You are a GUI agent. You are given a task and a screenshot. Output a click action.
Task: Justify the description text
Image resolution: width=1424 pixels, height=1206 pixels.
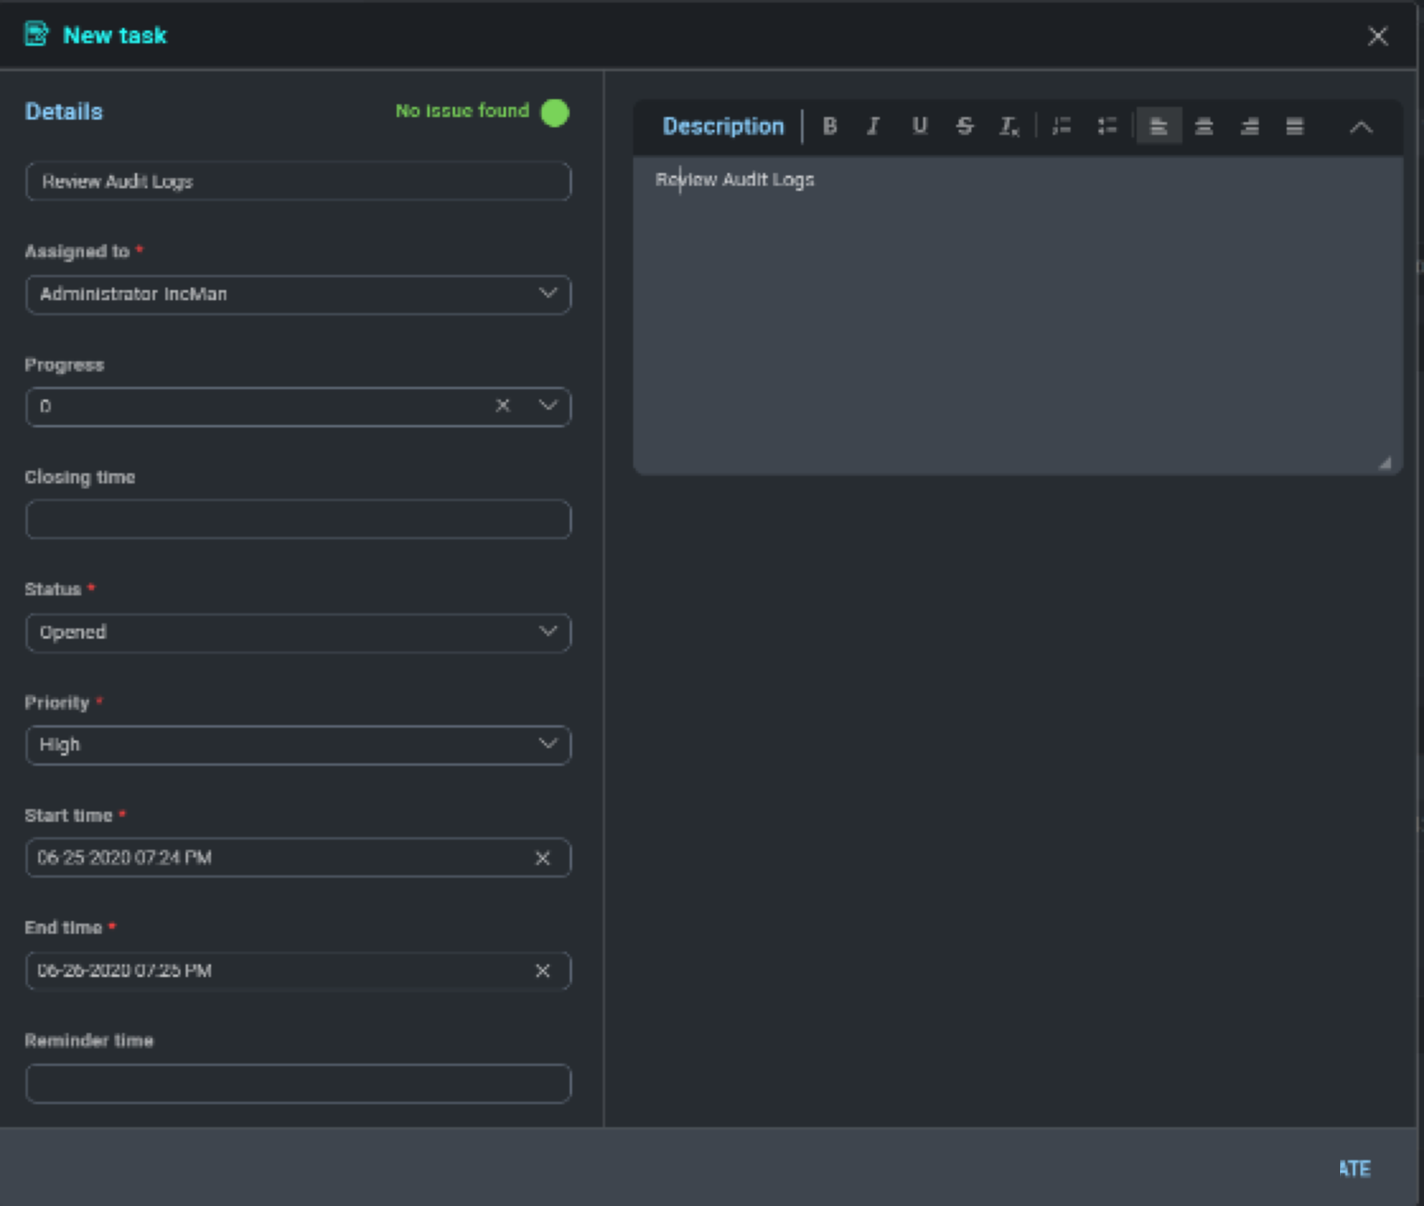[1294, 126]
